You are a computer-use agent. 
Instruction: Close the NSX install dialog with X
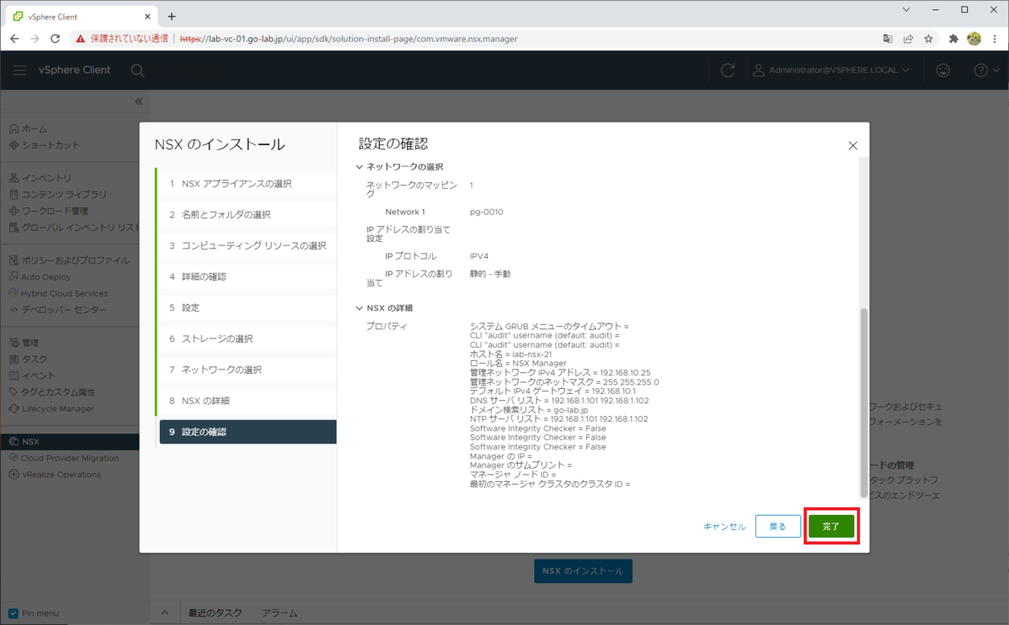tap(853, 145)
